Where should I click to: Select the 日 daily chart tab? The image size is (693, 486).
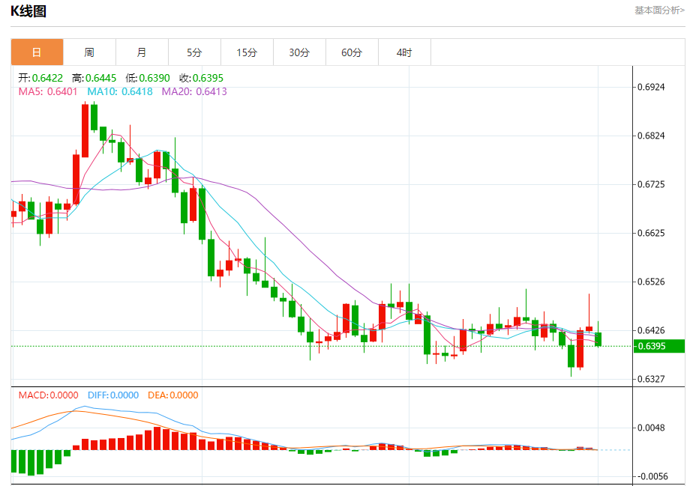point(37,52)
